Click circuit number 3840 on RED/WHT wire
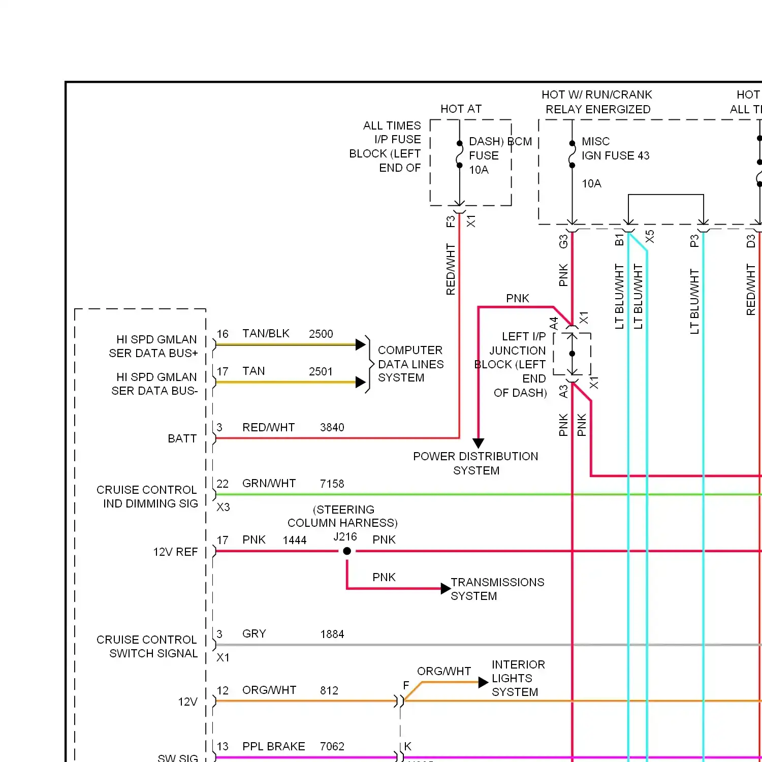The width and height of the screenshot is (762, 762). tap(332, 427)
